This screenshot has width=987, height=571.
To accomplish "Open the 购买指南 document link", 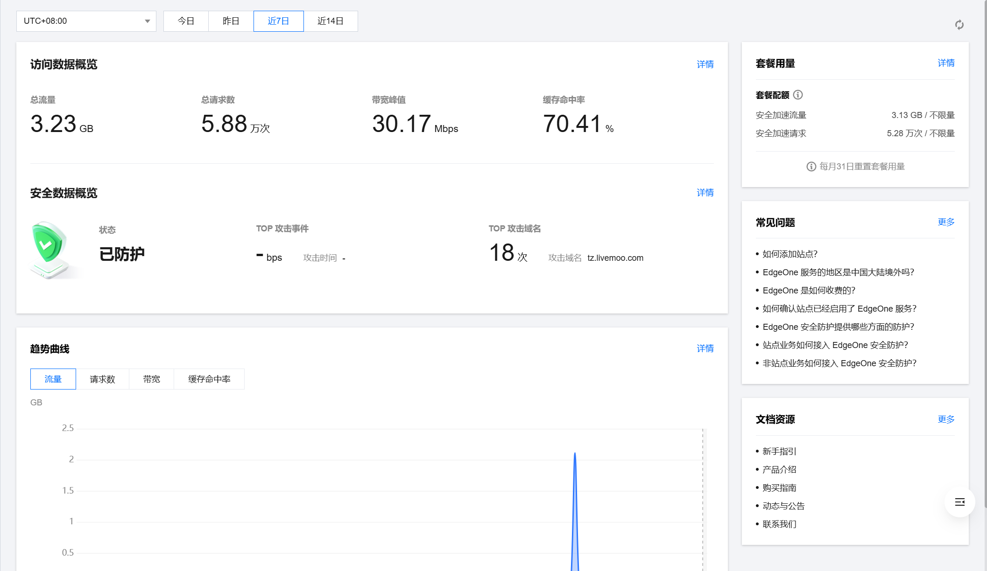I will [779, 488].
